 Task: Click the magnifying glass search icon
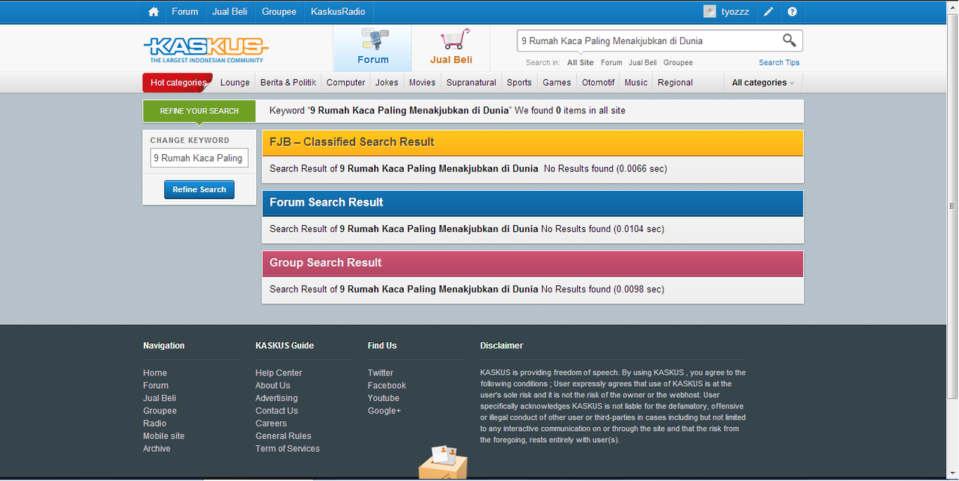pyautogui.click(x=790, y=40)
